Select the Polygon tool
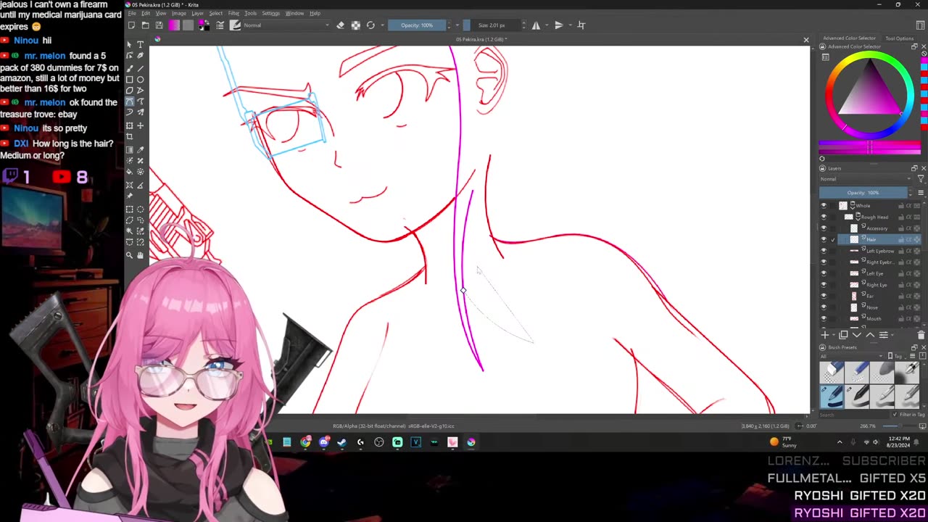Screen dimensions: 928x522 130,91
